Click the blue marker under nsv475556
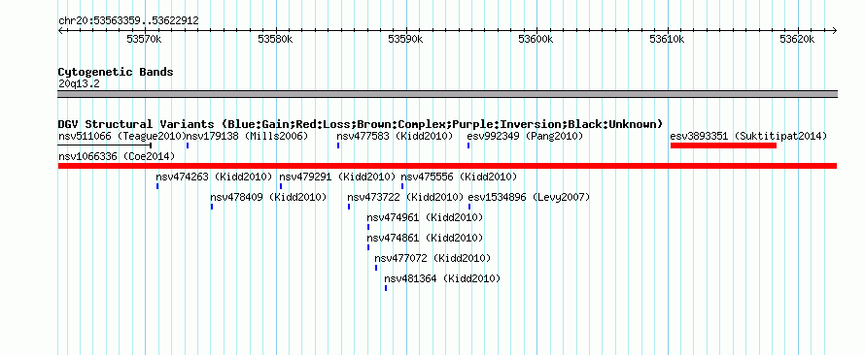865x355 pixels. click(402, 186)
